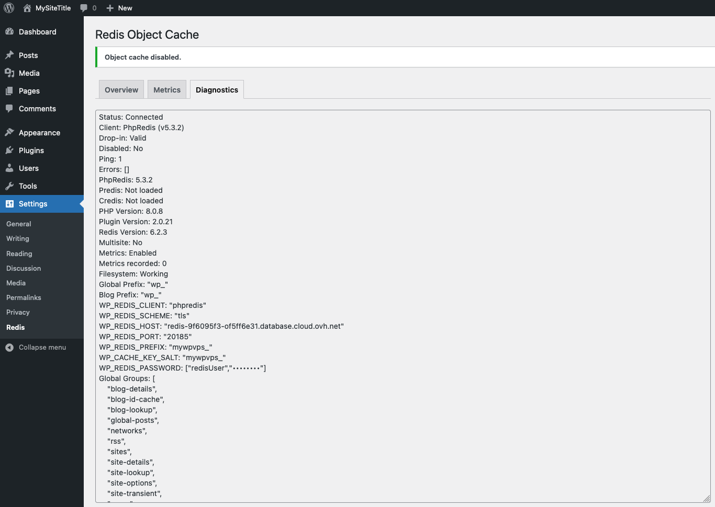
Task: Open the Permalinks settings link
Action: click(x=23, y=297)
